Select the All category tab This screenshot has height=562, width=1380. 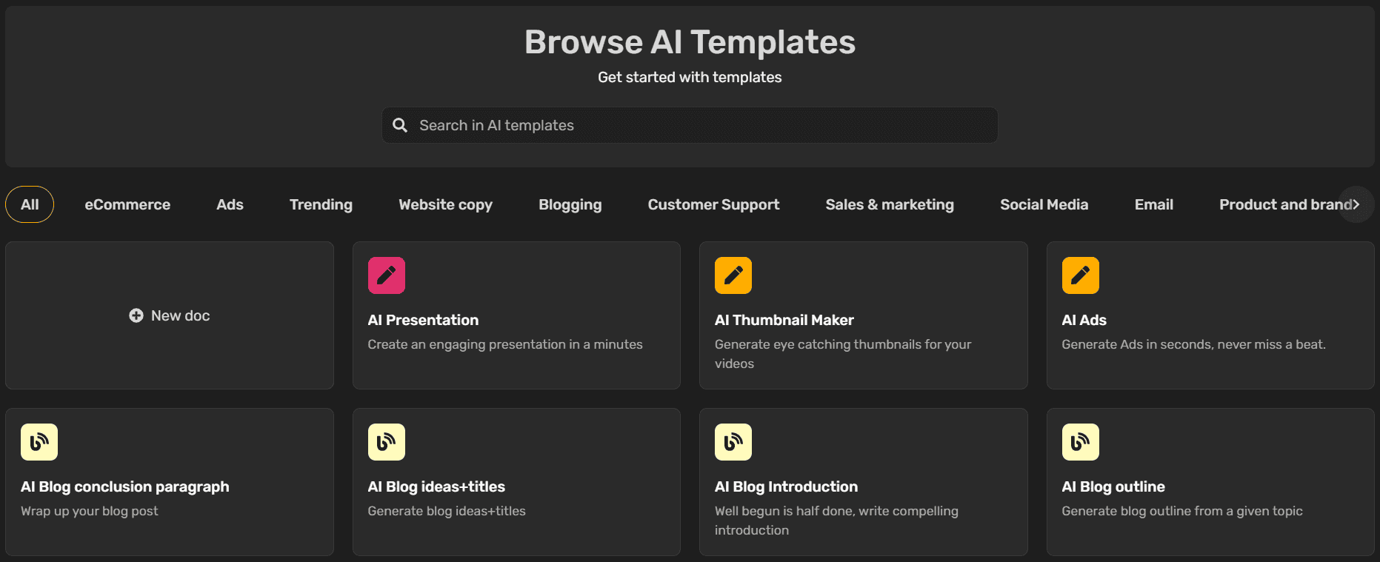click(30, 204)
